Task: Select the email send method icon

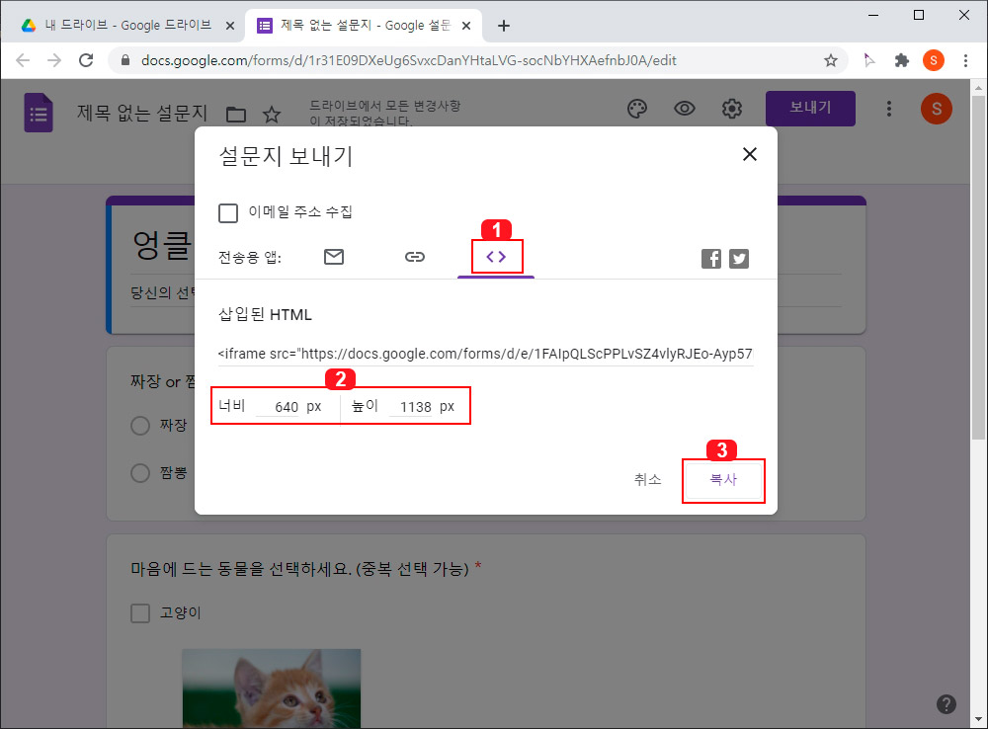Action: 333,256
